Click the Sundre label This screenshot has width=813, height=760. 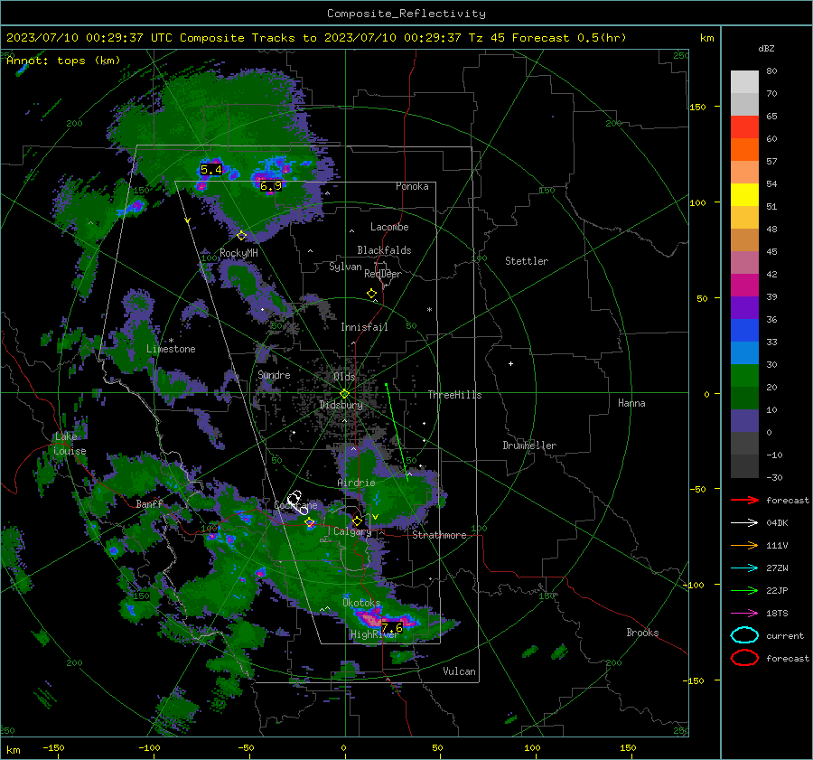(x=274, y=375)
